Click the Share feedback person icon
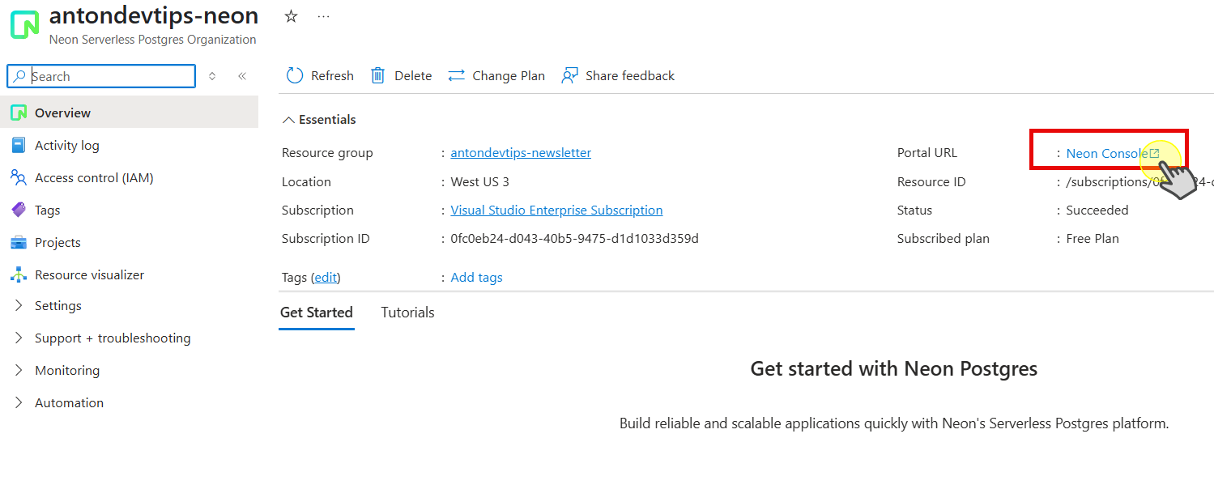1214x489 pixels. tap(570, 75)
